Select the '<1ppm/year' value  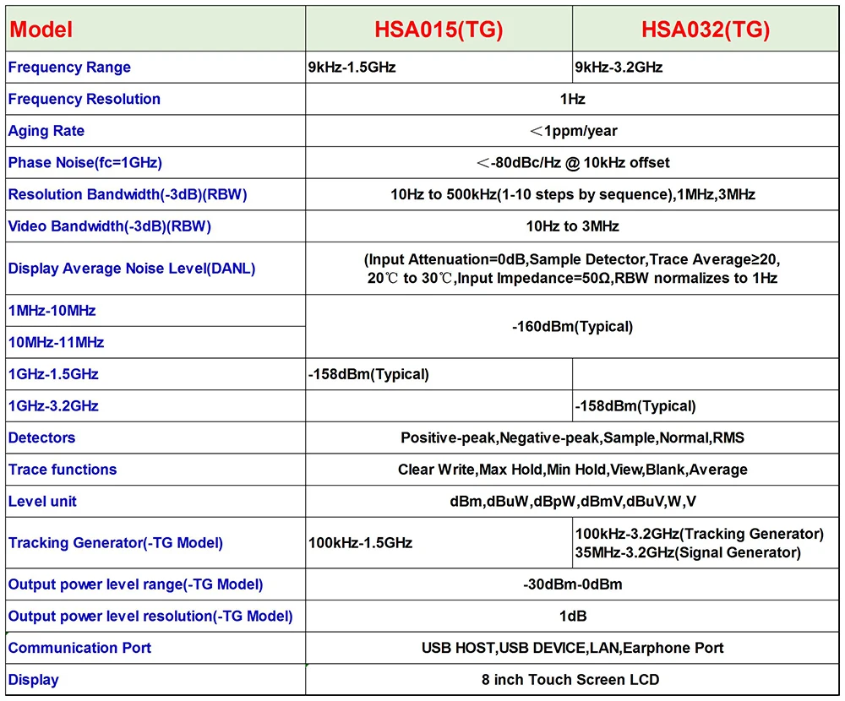(574, 131)
